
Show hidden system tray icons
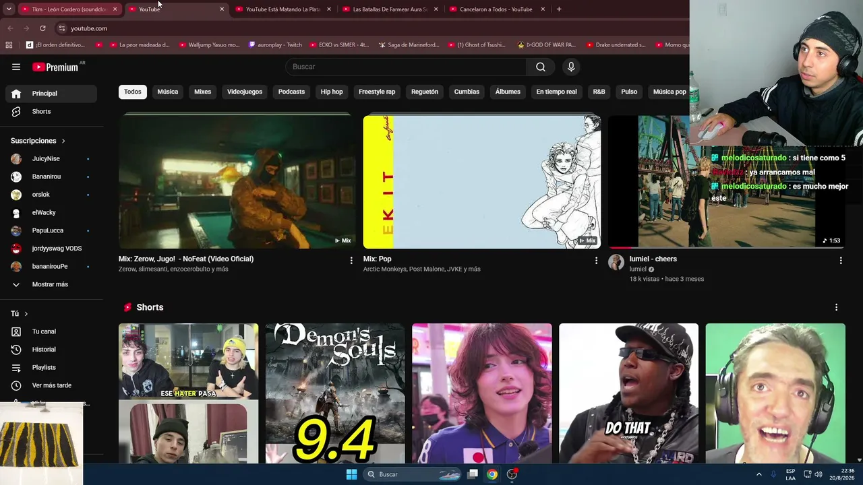(x=758, y=474)
